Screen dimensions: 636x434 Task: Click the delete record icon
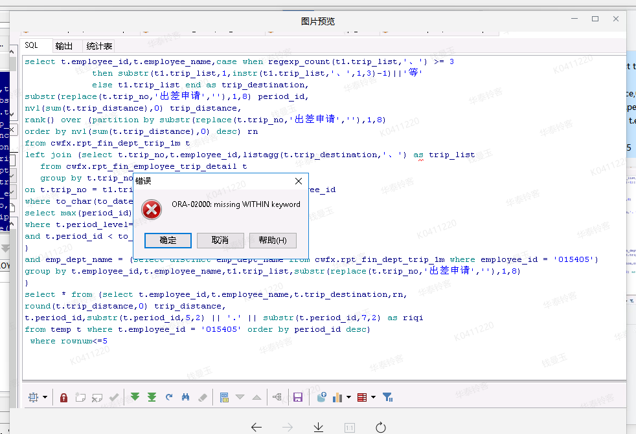tap(97, 398)
